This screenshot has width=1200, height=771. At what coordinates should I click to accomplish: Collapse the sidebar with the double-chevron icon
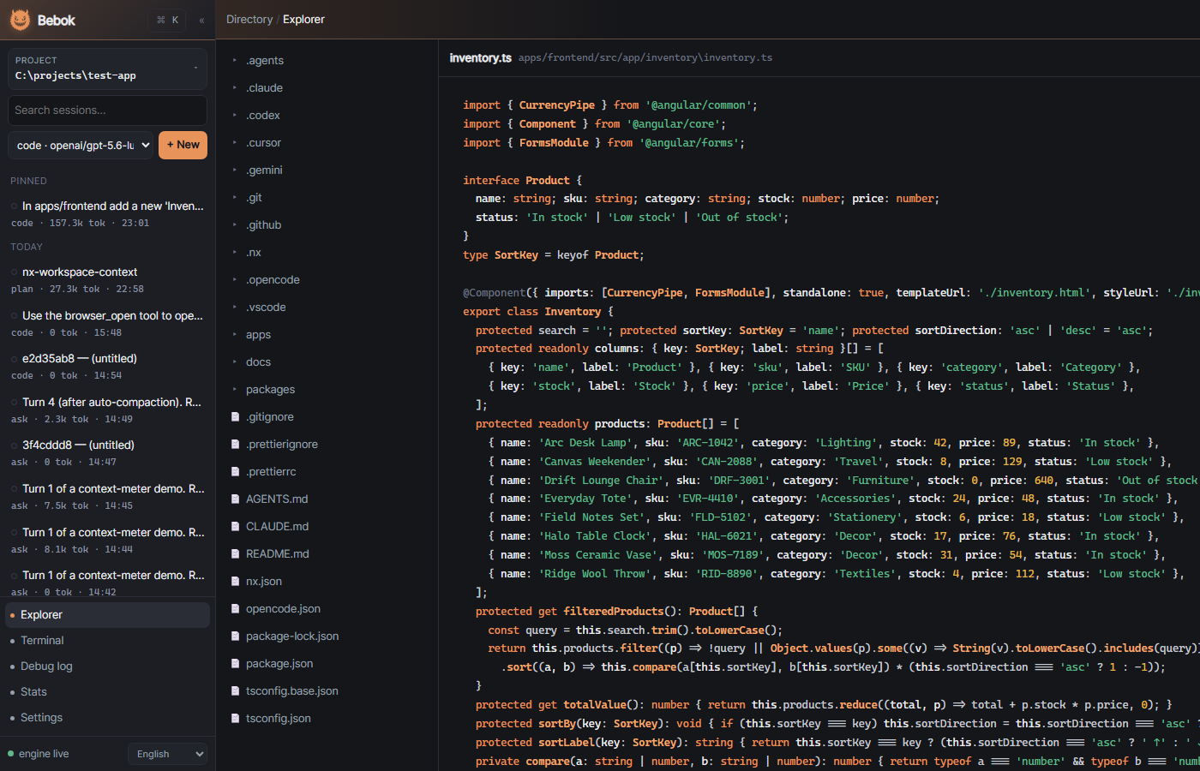[x=201, y=20]
